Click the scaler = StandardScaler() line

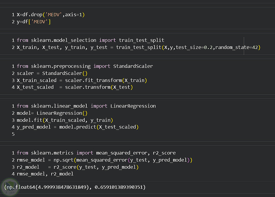52,73
